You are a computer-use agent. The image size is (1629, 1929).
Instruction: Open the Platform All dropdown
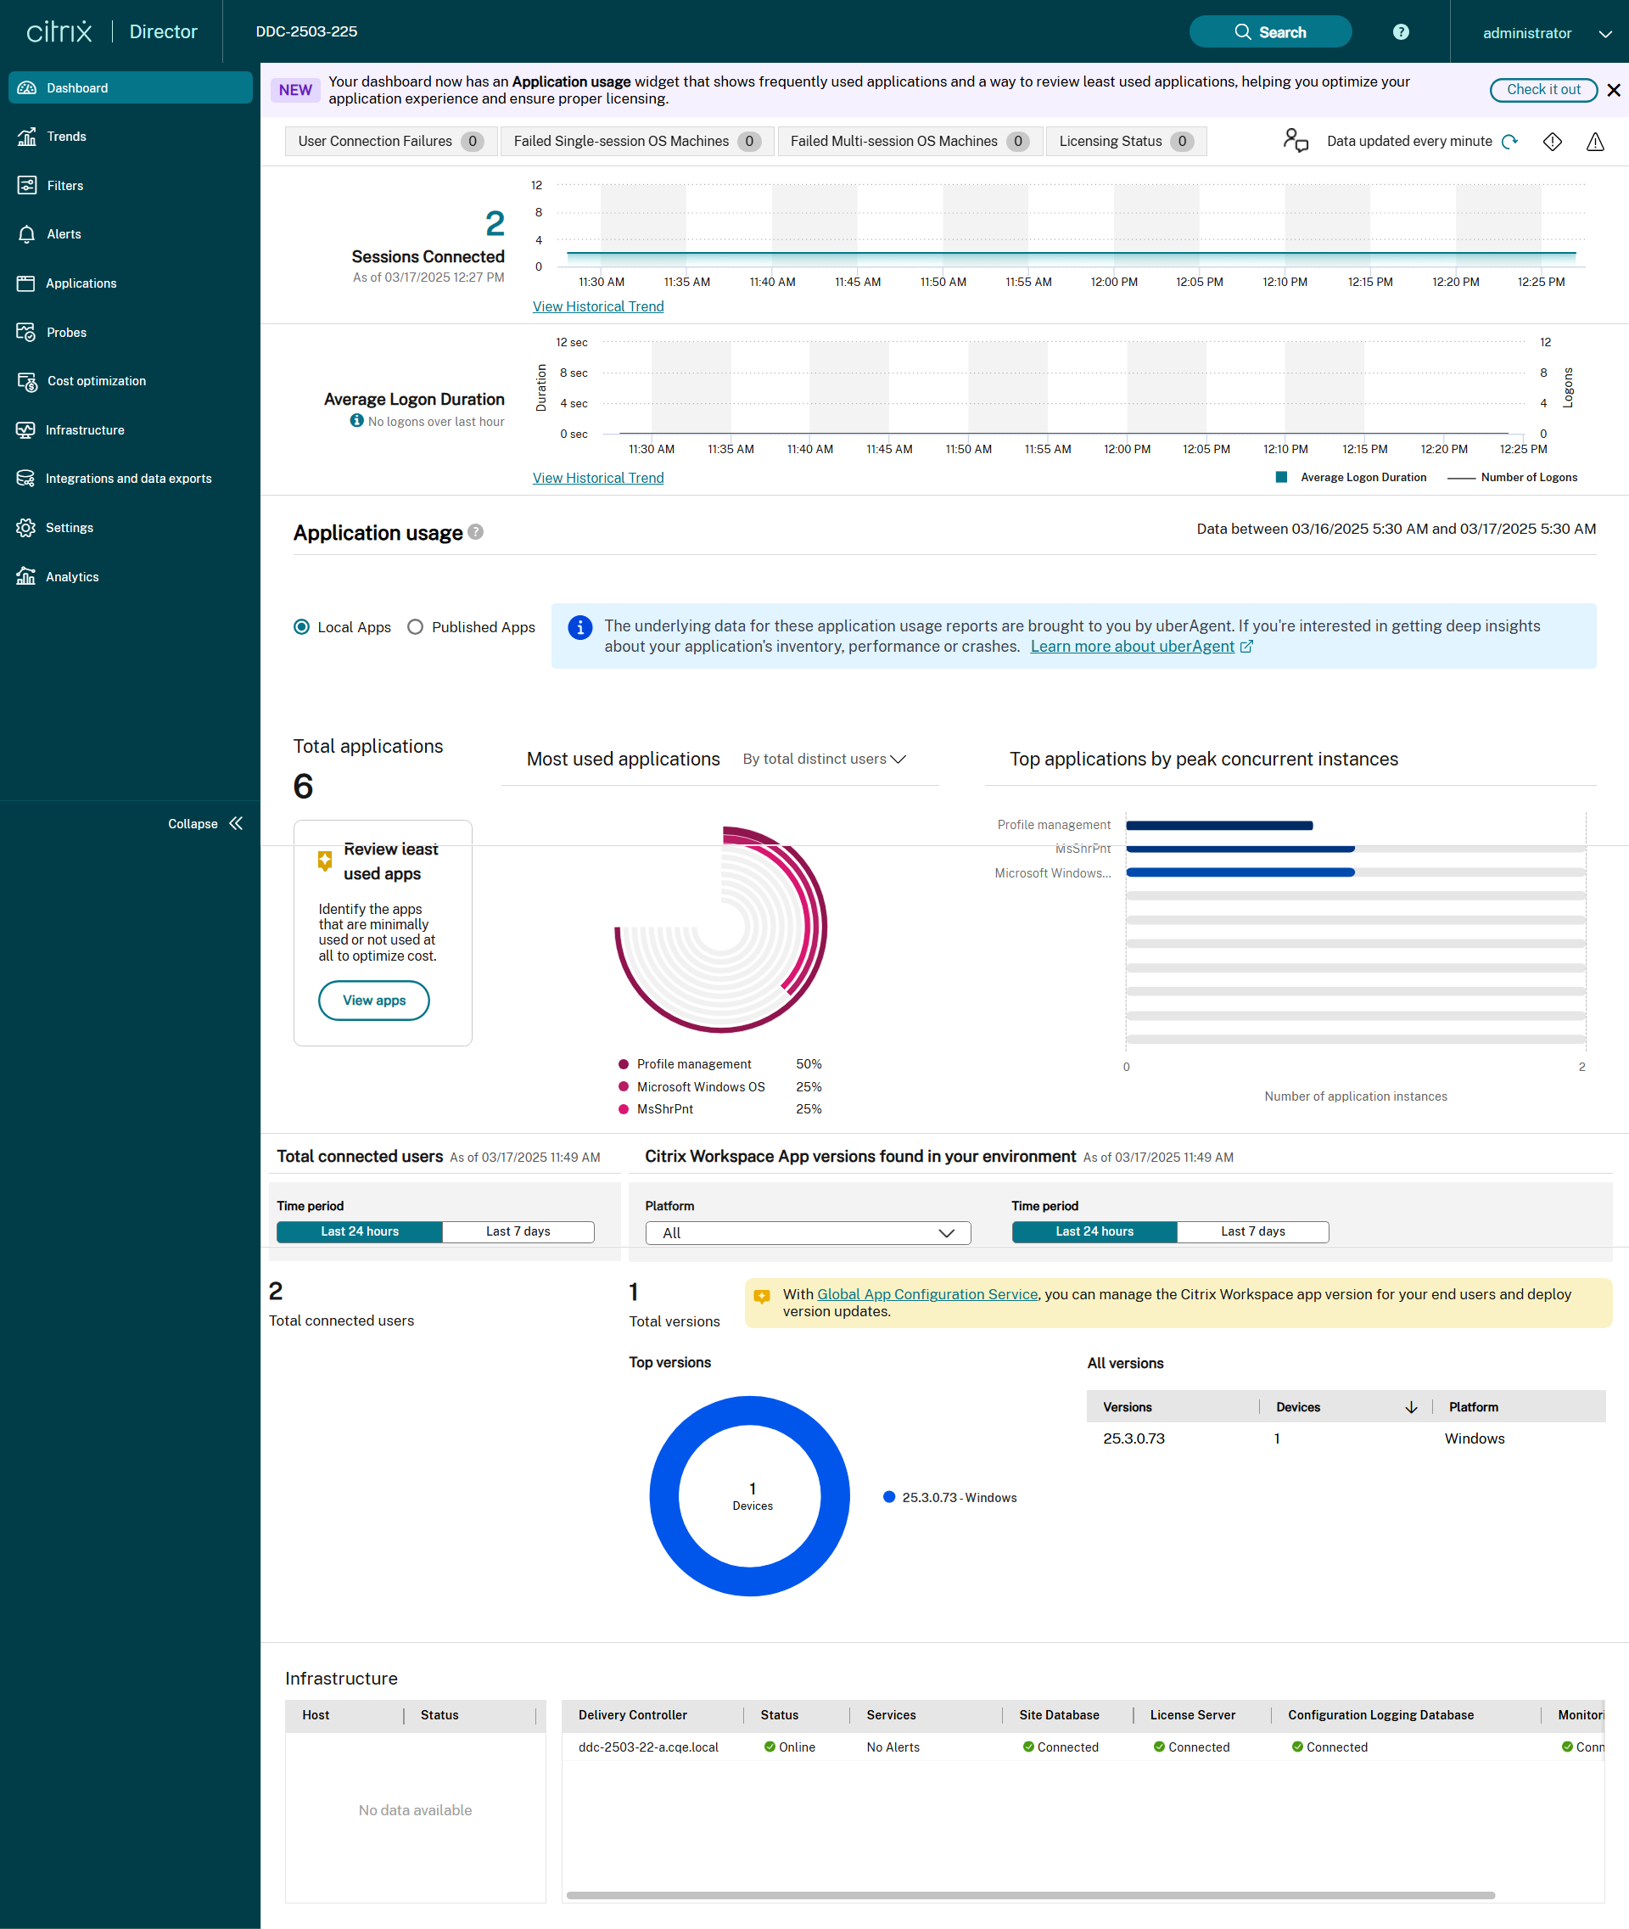[x=807, y=1233]
